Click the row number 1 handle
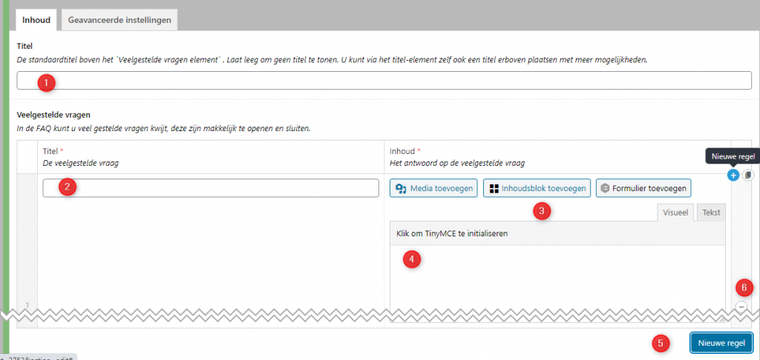Image resolution: width=760 pixels, height=360 pixels. pyautogui.click(x=27, y=305)
